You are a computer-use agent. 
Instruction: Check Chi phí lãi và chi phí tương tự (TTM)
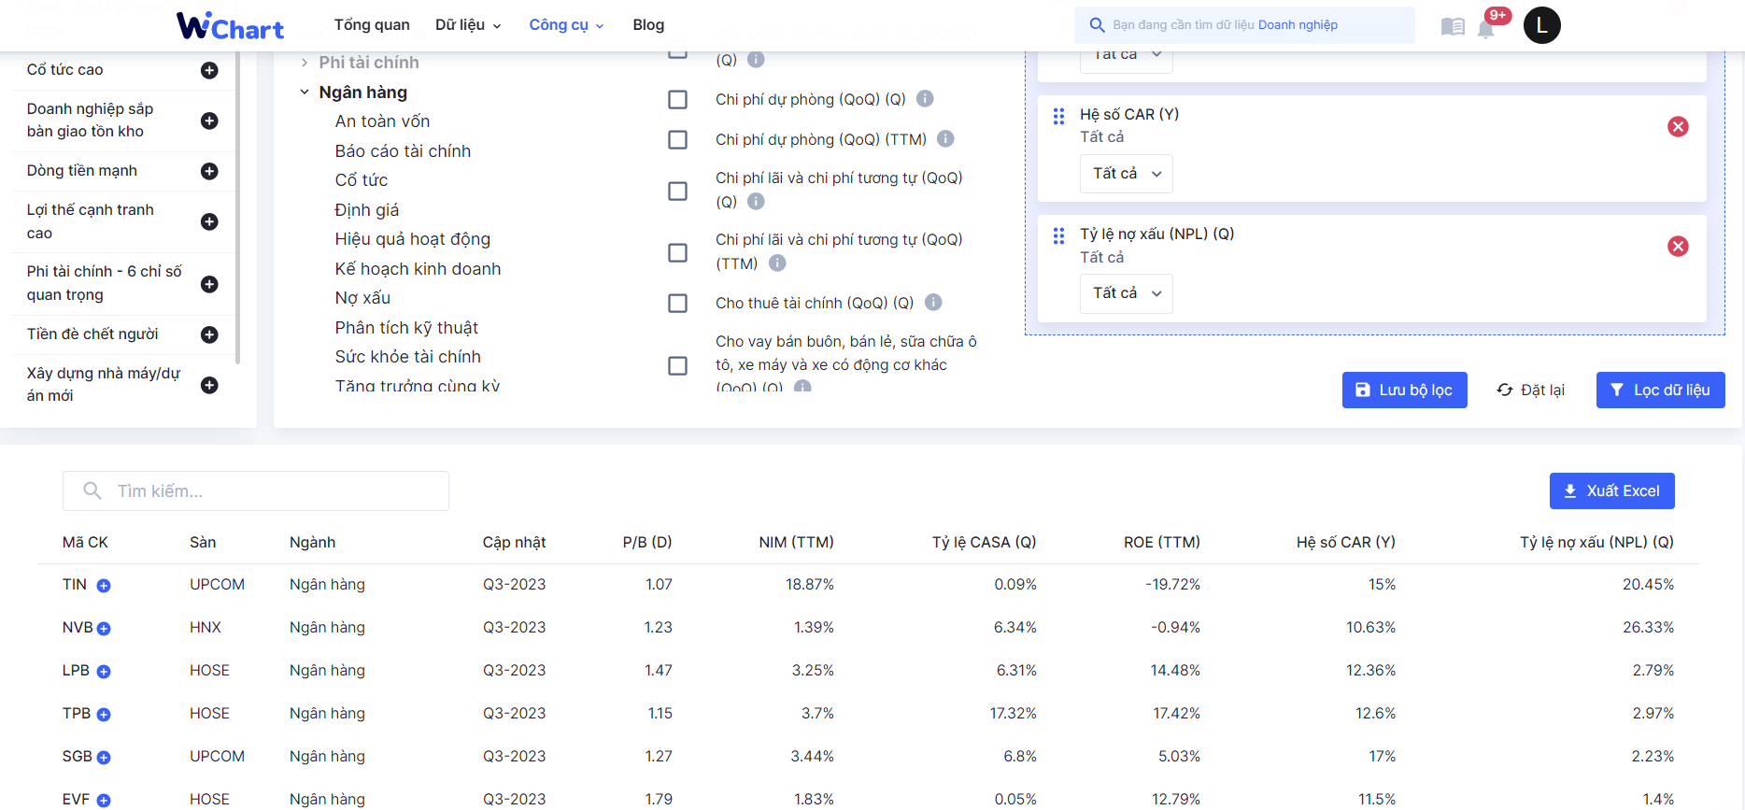[678, 252]
